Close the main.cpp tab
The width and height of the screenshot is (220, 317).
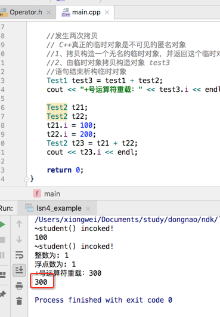[x=107, y=13]
